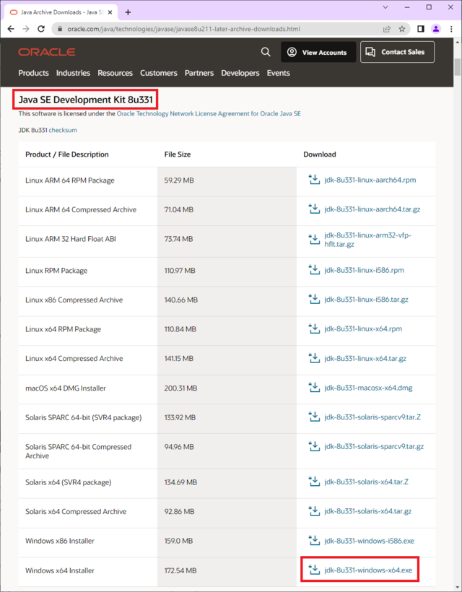Download jdk-8u331-linux-i586.rpm link
Screen dimensions: 462x592
pyautogui.click(x=365, y=270)
